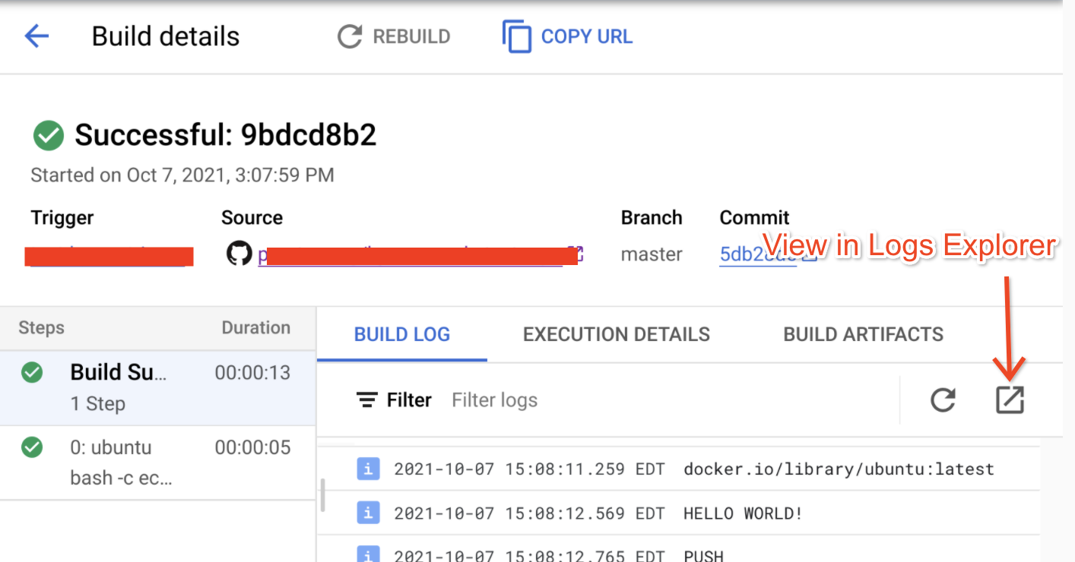Image resolution: width=1075 pixels, height=562 pixels.
Task: Switch to the EXECUTION DETAILS tab
Action: click(x=616, y=334)
